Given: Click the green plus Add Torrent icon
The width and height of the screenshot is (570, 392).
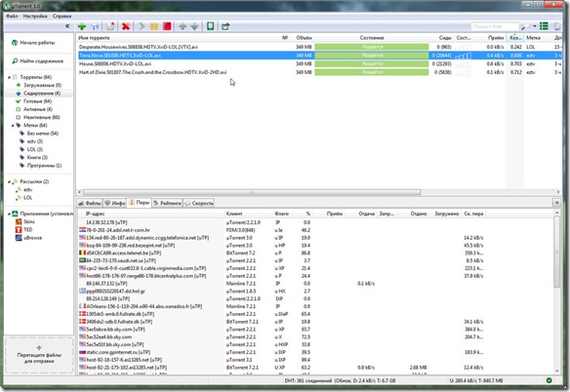Looking at the screenshot, I should click(82, 26).
